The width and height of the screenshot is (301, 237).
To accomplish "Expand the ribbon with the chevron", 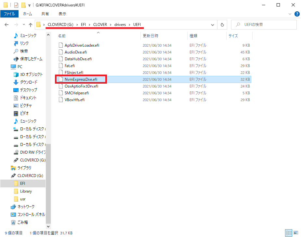I will [290, 14].
